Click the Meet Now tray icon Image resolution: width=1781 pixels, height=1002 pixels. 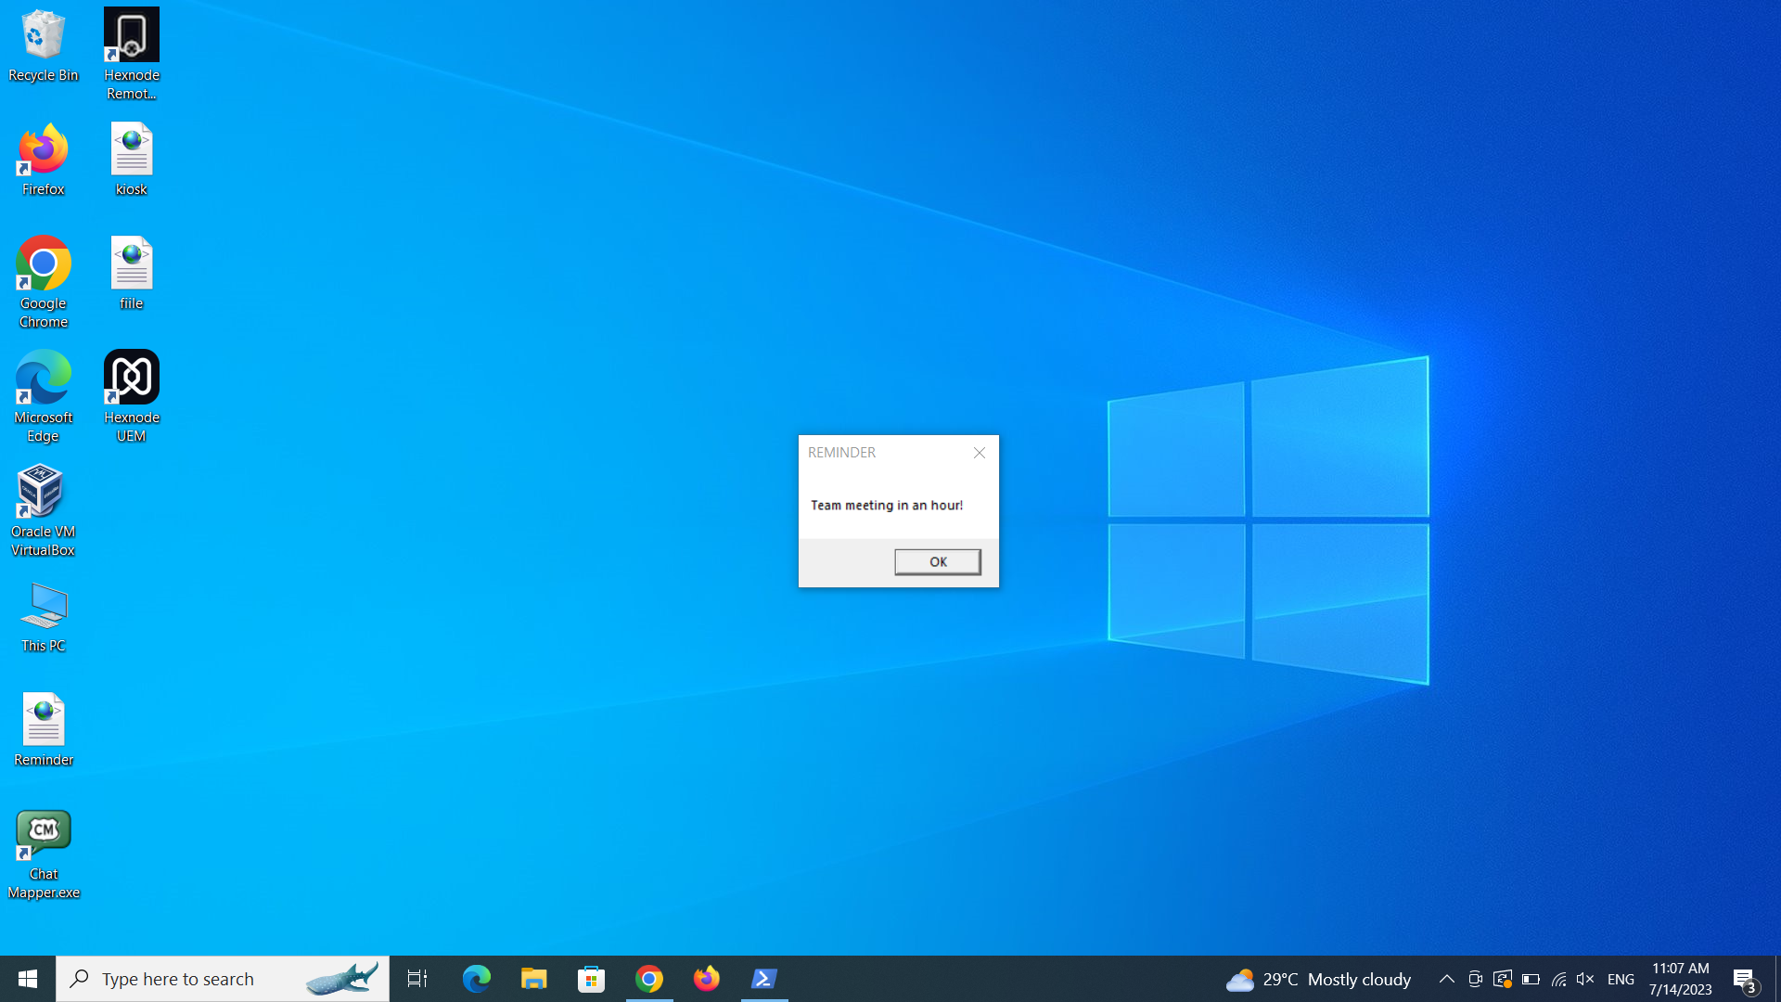1475,979
